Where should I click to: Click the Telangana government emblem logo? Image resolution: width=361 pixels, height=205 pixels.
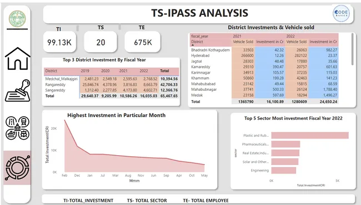pos(17,19)
